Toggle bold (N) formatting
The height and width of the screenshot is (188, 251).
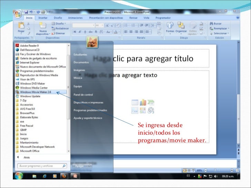[75, 32]
